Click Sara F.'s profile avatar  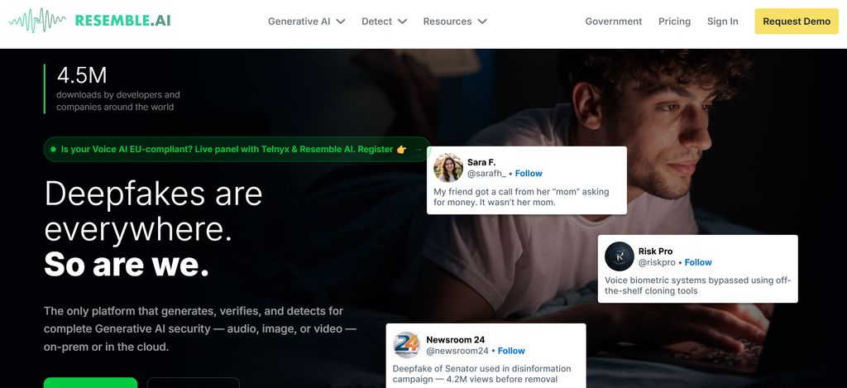pos(448,167)
